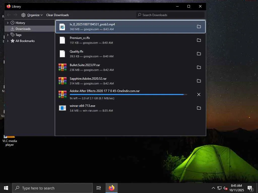
Task: Click '360 MB — google.com — 8:43 AM' details
Action: (x=92, y=29)
